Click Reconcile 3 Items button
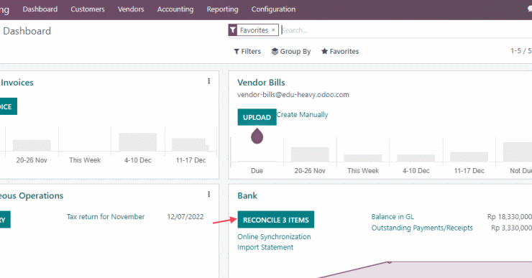 click(x=276, y=220)
